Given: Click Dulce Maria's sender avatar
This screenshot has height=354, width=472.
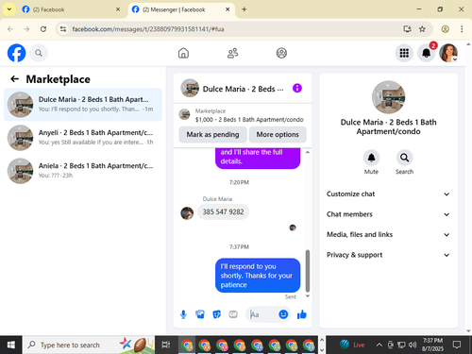Looking at the screenshot, I should tap(187, 213).
